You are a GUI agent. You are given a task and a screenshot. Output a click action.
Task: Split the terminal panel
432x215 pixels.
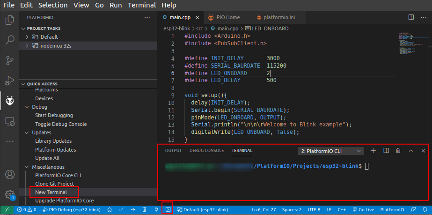pyautogui.click(x=386, y=151)
